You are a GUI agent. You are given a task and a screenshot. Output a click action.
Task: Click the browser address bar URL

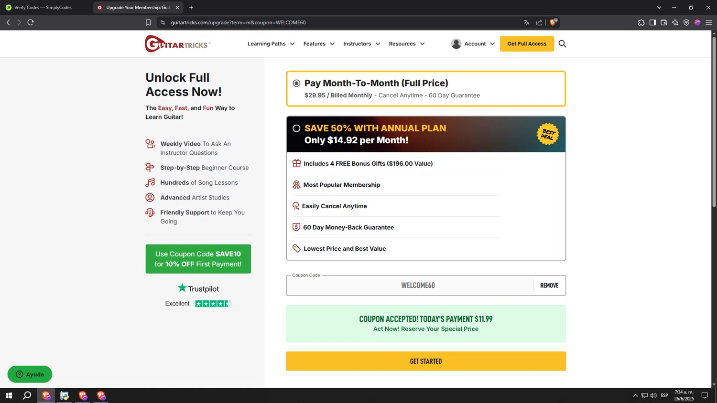(238, 22)
